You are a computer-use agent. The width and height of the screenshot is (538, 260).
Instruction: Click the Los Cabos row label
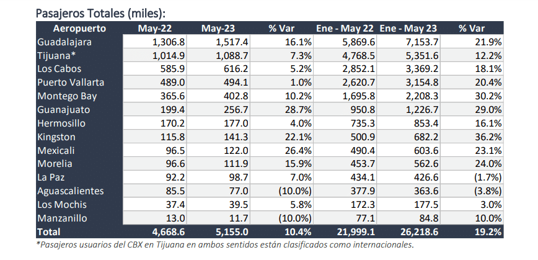[59, 69]
